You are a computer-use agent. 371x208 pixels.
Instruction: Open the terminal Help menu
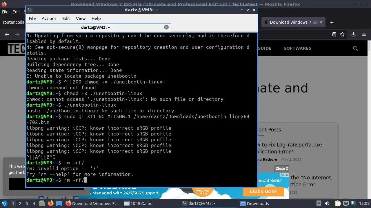coord(96,18)
